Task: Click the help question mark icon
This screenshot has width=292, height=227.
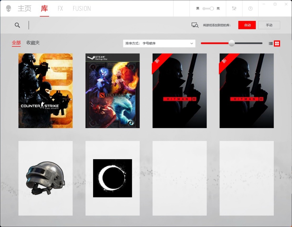Action: [250, 9]
